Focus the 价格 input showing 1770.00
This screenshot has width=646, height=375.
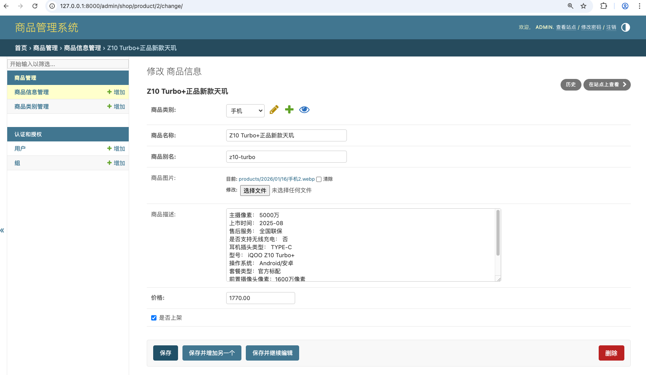point(261,298)
